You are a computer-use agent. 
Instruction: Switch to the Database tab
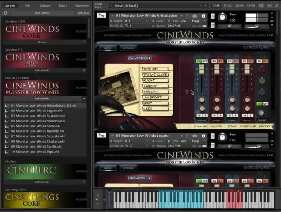coord(45,5)
